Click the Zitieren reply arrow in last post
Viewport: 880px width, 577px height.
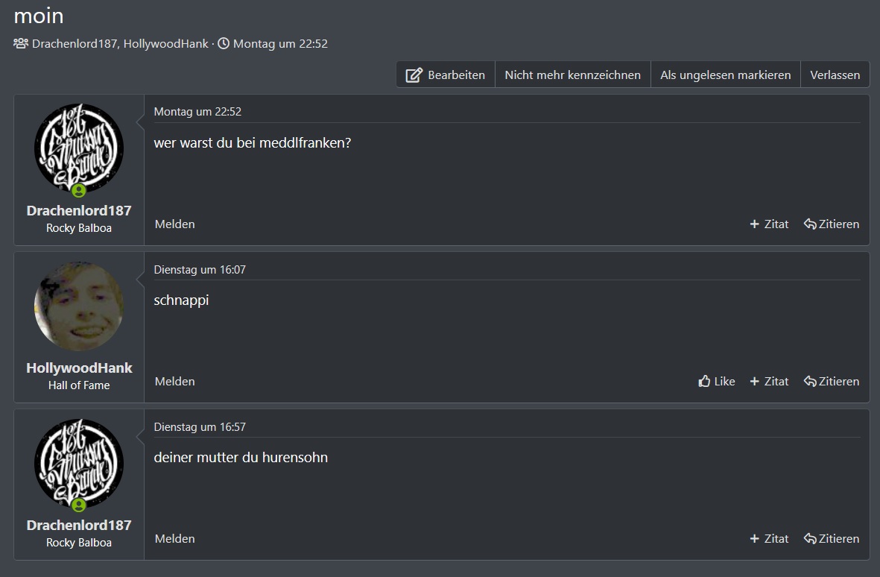(810, 539)
